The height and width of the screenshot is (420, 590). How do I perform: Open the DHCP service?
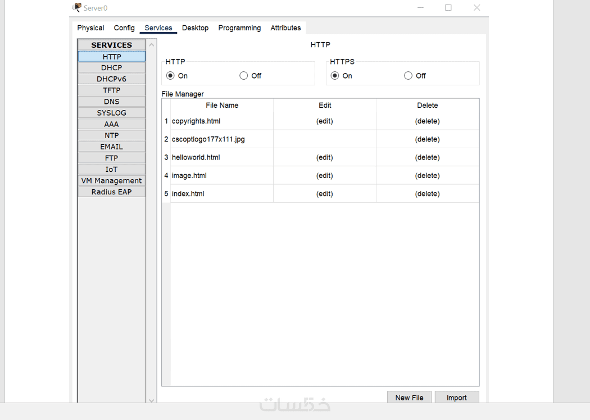[112, 68]
